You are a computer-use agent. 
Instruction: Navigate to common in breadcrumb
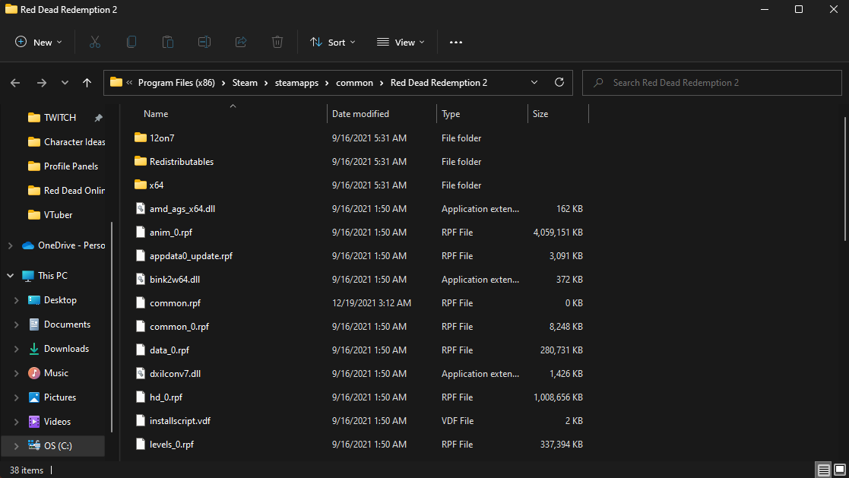pos(355,83)
